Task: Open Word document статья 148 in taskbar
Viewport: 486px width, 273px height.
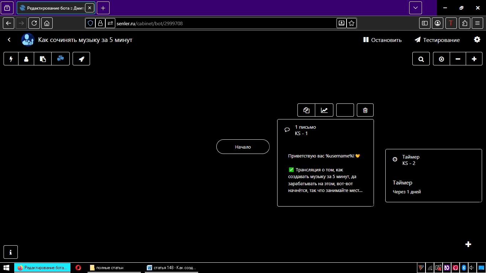Action: pos(172,268)
